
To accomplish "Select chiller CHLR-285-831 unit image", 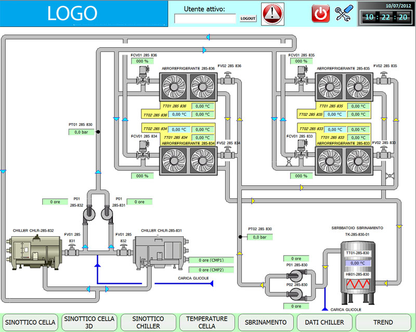I will (x=158, y=253).
